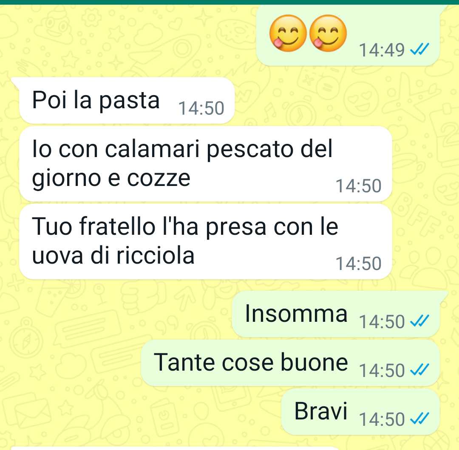Tap the second yummy face emoji
Image resolution: width=459 pixels, height=450 pixels.
328,34
